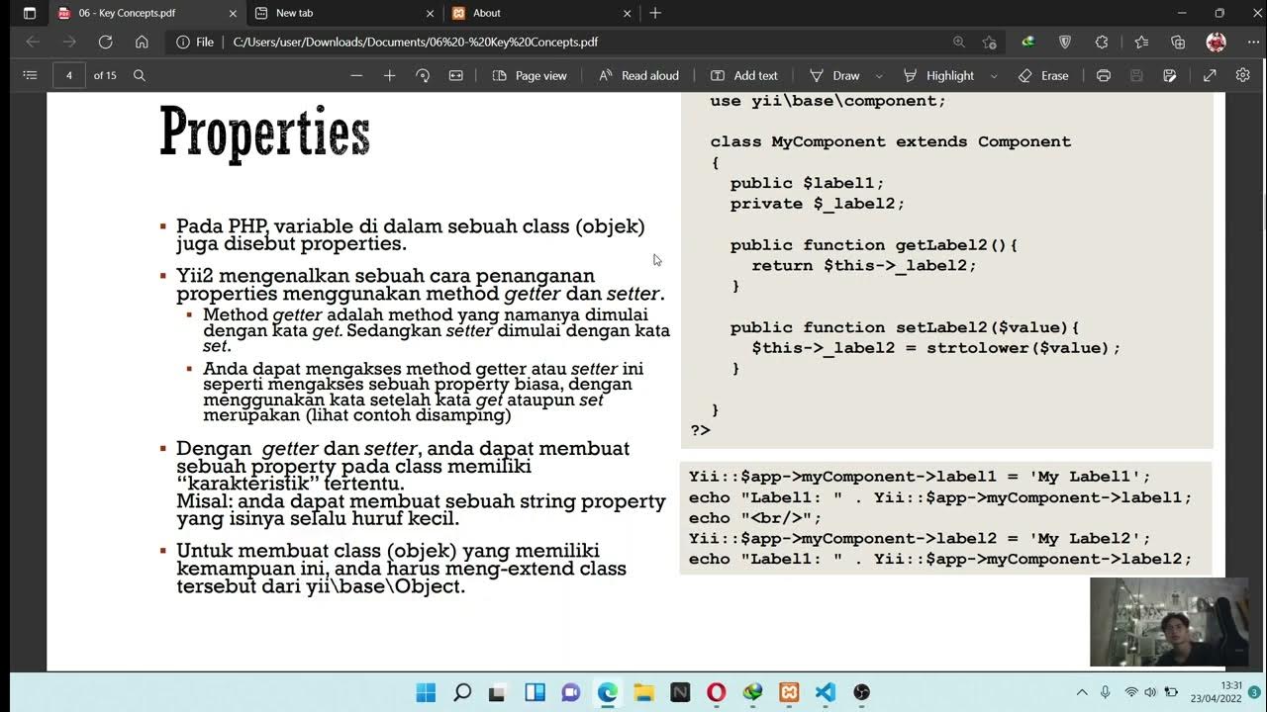Screen dimensions: 1267x712
Task: Open the PDF table of contents sidebar
Action: pyautogui.click(x=30, y=75)
